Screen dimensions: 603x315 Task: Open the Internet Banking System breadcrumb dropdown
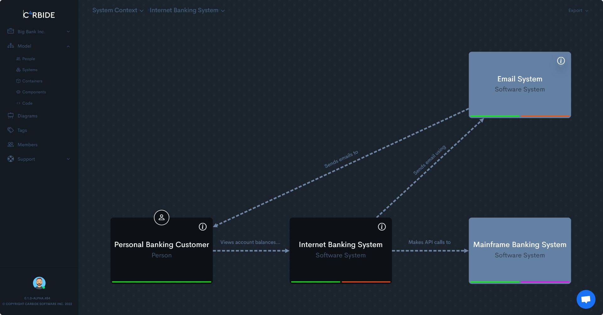[187, 10]
